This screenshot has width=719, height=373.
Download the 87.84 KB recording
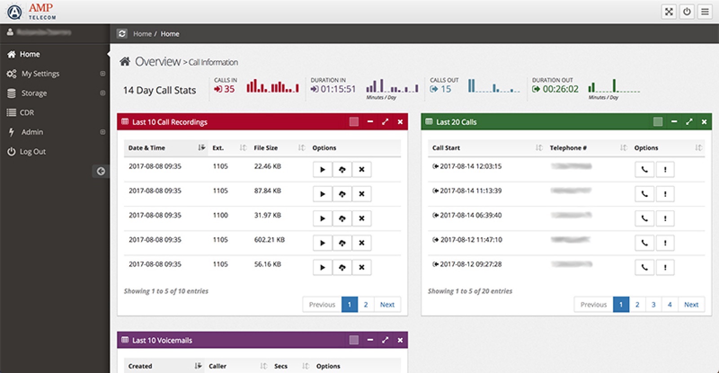tap(342, 194)
